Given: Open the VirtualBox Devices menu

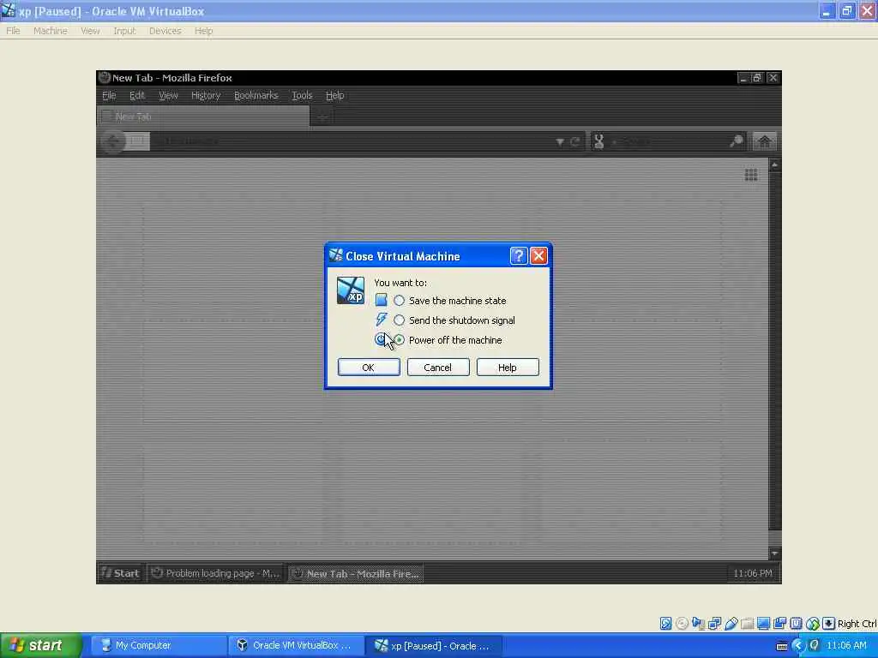Looking at the screenshot, I should coord(165,31).
